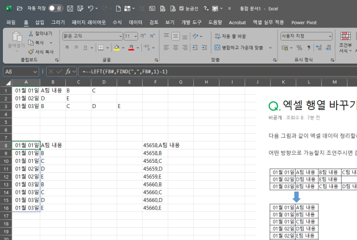
Task: Switch to the Formulas (수식) tab
Action: tap(117, 22)
